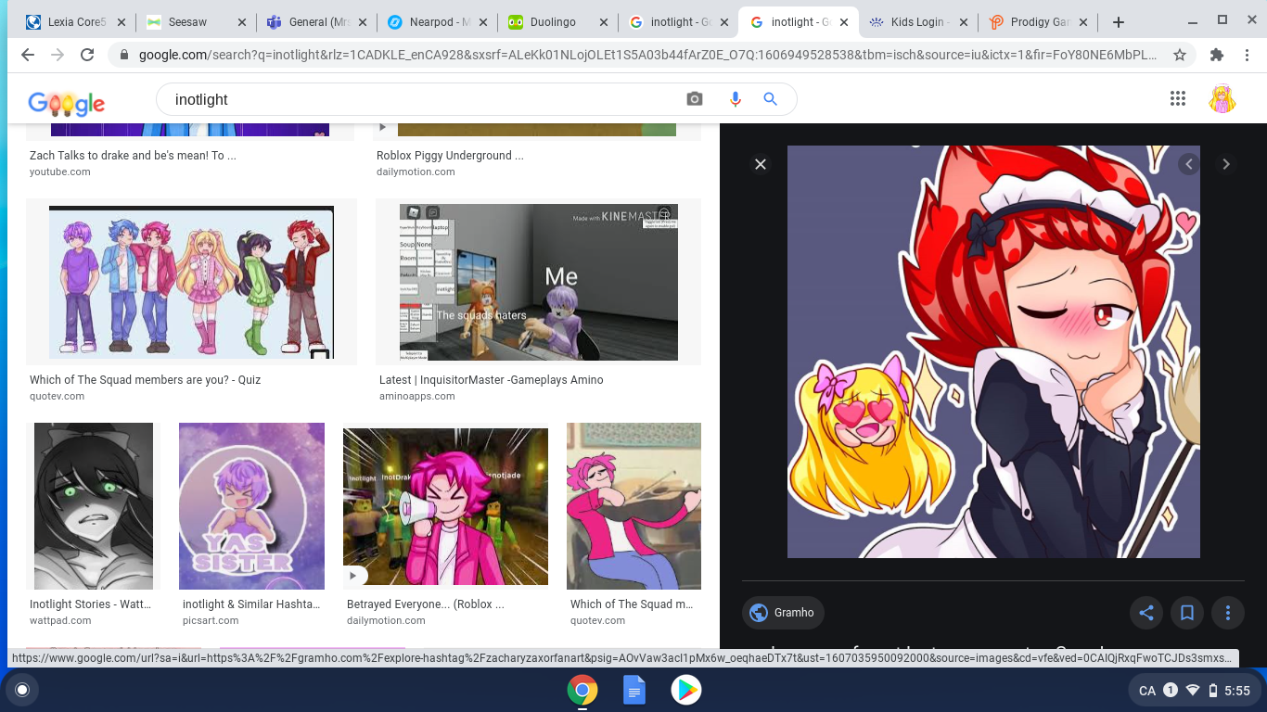Open KineMaster Roblox image result
The width and height of the screenshot is (1267, 712).
[539, 282]
